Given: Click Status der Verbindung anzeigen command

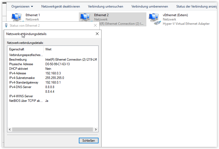Looking at the screenshot, I should coord(196,6).
